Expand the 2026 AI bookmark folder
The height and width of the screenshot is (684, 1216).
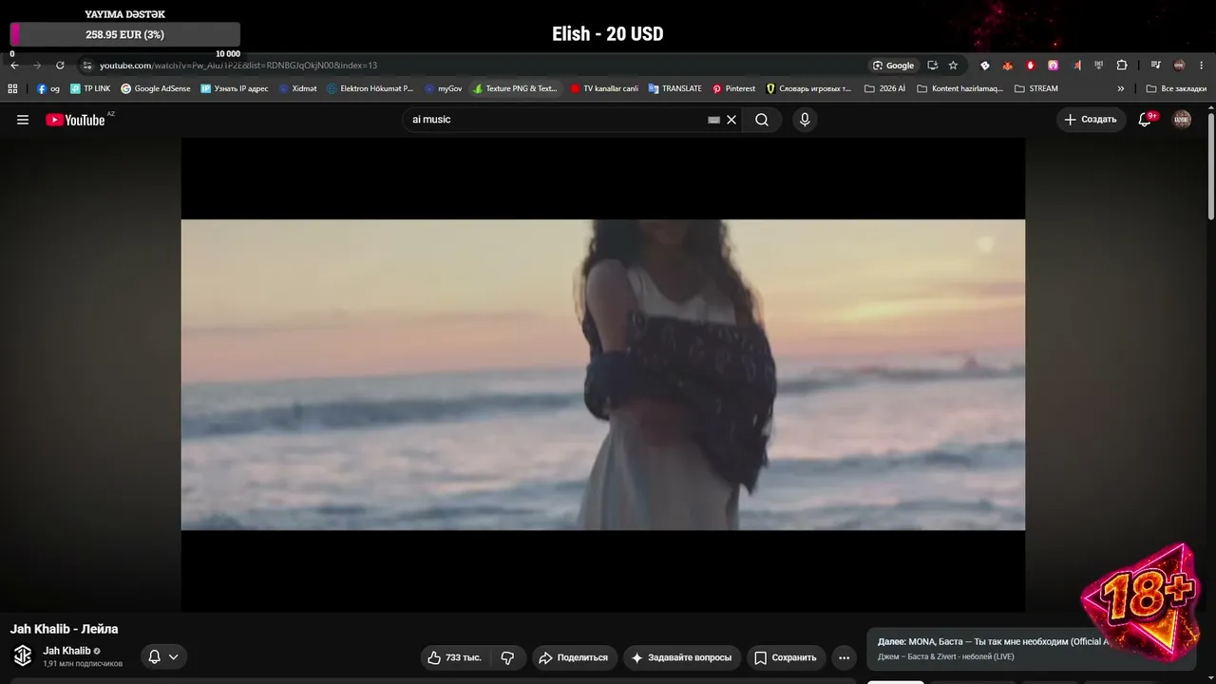[884, 88]
